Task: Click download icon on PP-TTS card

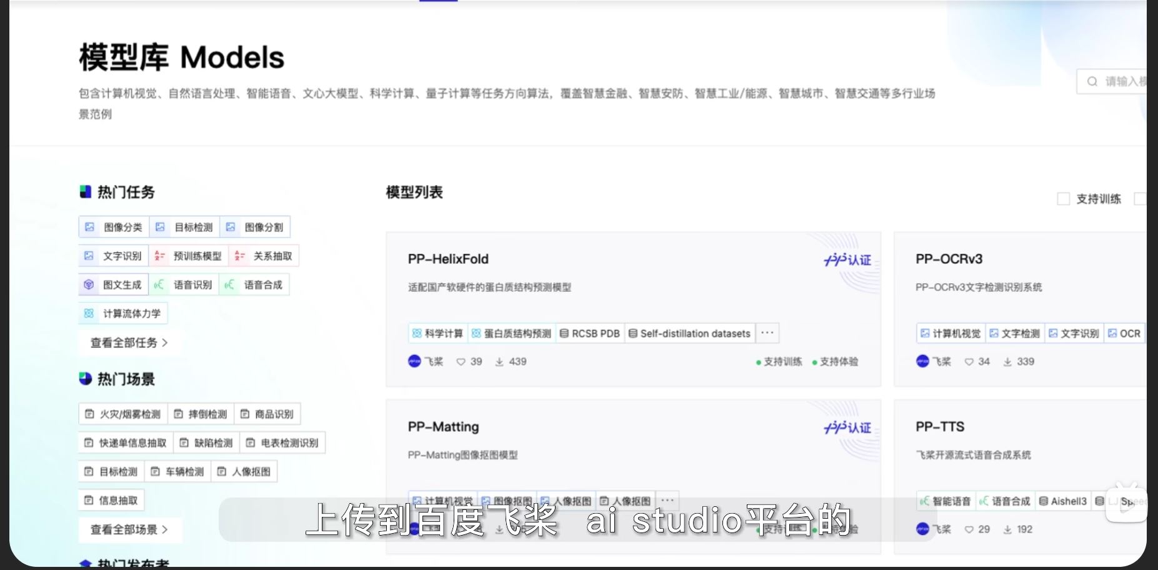Action: (1007, 529)
